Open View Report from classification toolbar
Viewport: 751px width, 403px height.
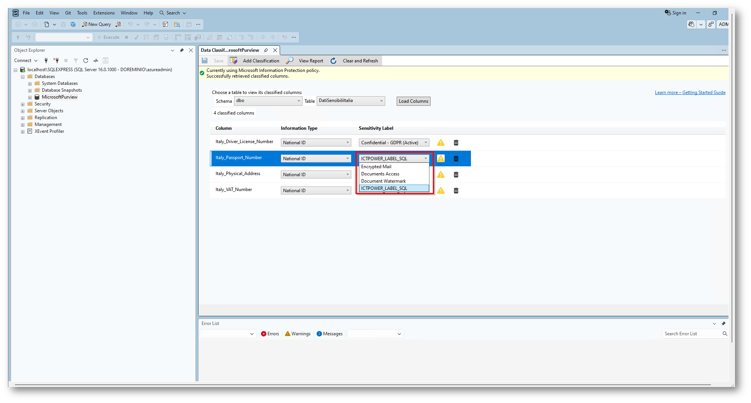click(311, 61)
